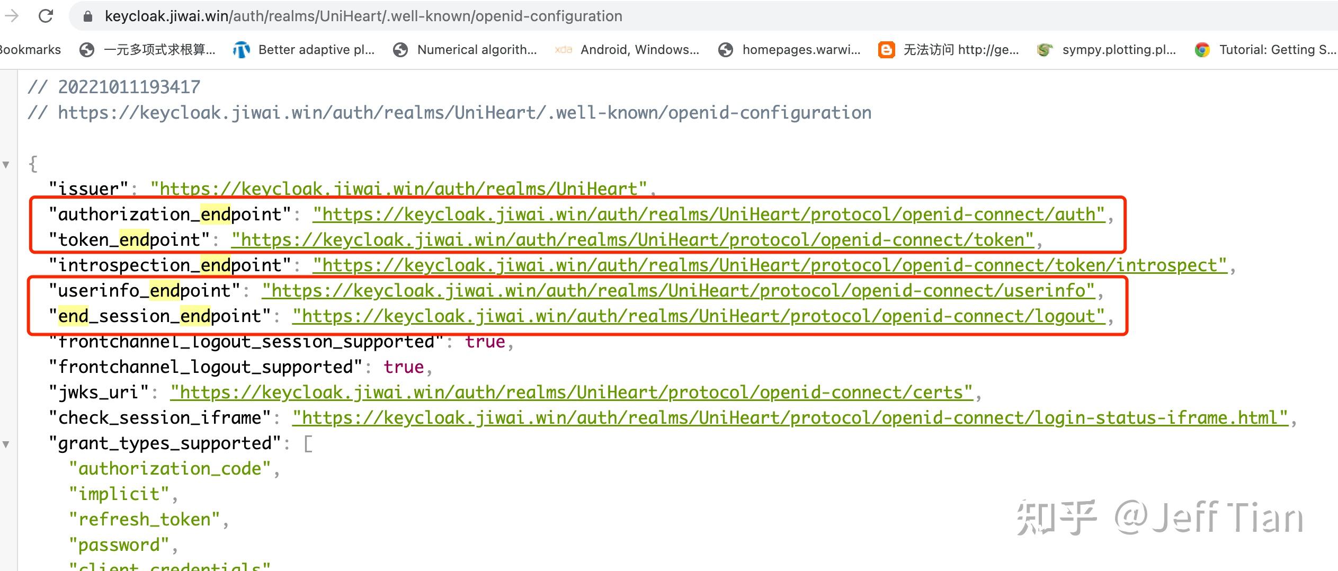The height and width of the screenshot is (571, 1338).
Task: Open the token_endpoint URL link
Action: point(630,239)
